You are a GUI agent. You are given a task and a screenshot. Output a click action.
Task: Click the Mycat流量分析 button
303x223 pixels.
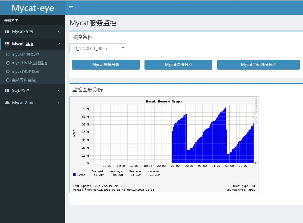[x=106, y=65]
